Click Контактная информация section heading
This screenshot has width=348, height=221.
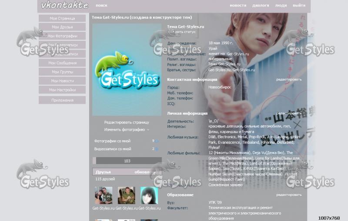tap(192, 79)
